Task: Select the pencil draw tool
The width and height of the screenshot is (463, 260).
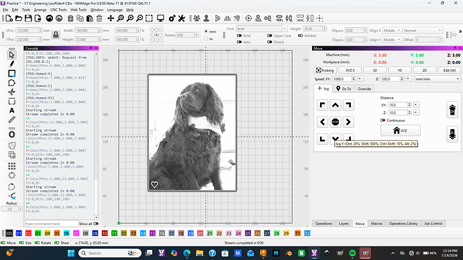Action: coord(11,64)
